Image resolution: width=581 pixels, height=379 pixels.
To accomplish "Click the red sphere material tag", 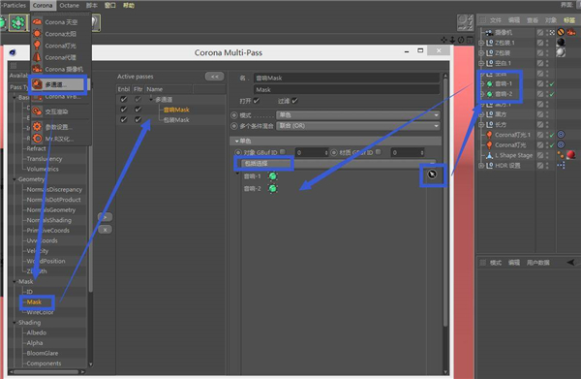I will point(571,155).
